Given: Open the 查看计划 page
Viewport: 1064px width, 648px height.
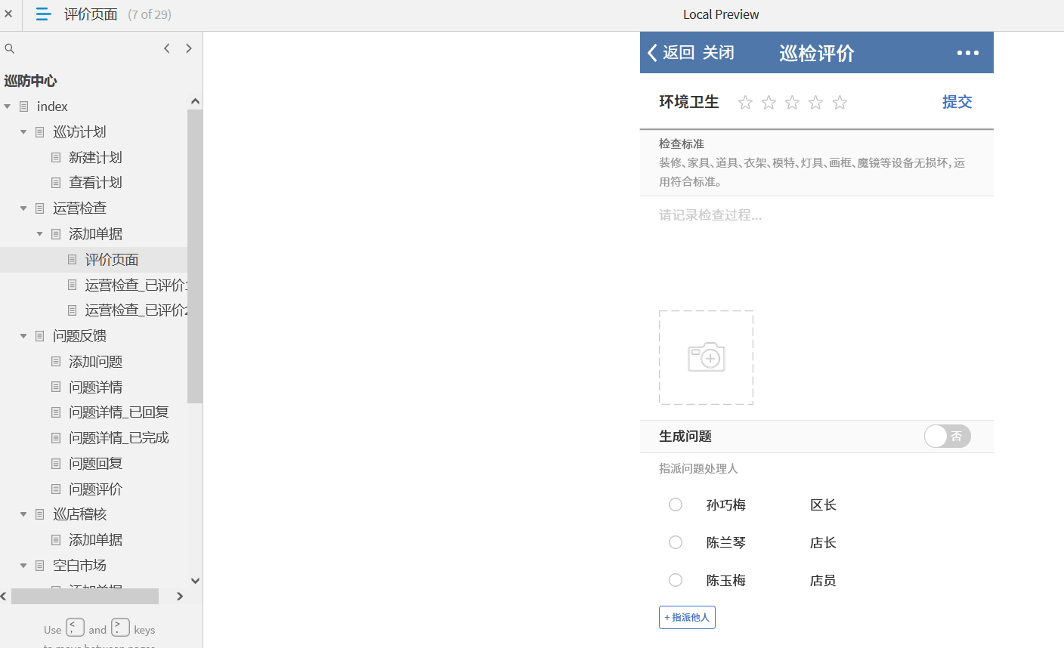Looking at the screenshot, I should point(95,183).
